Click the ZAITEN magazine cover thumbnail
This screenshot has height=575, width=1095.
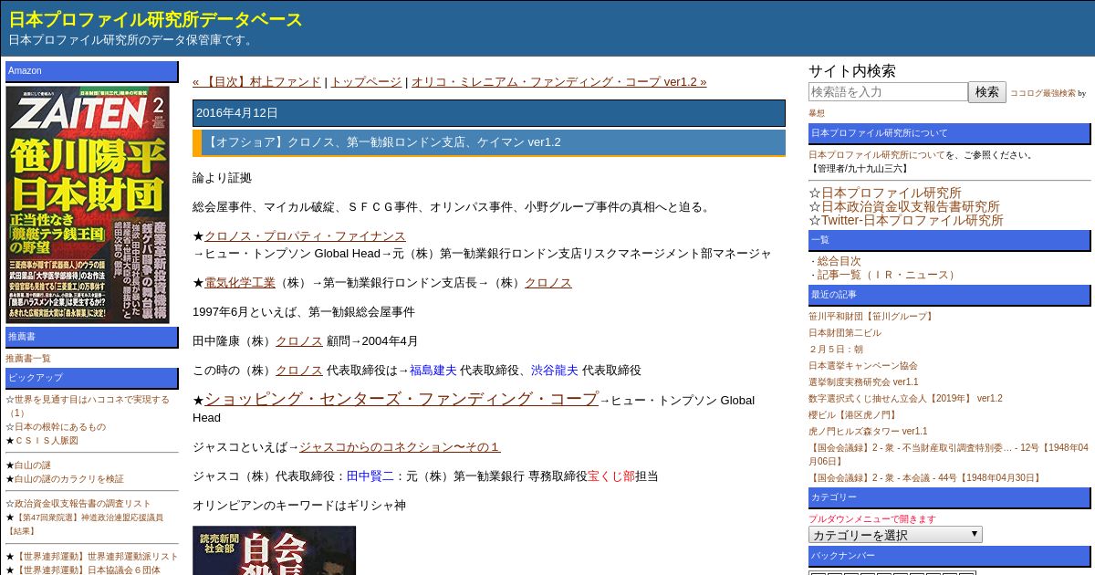pos(88,204)
